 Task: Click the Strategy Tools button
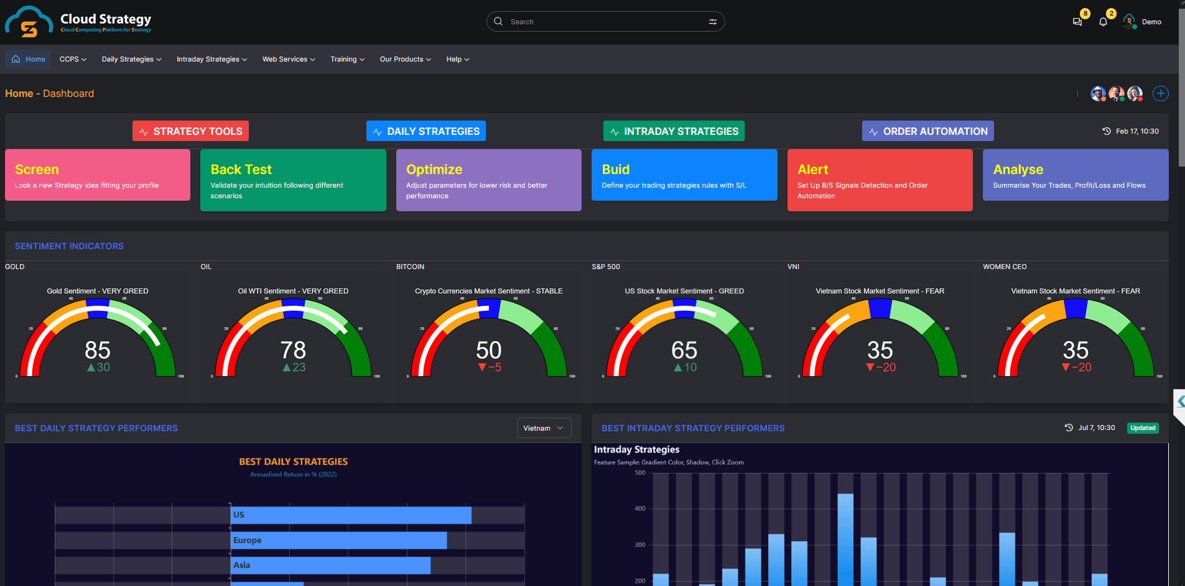click(190, 131)
